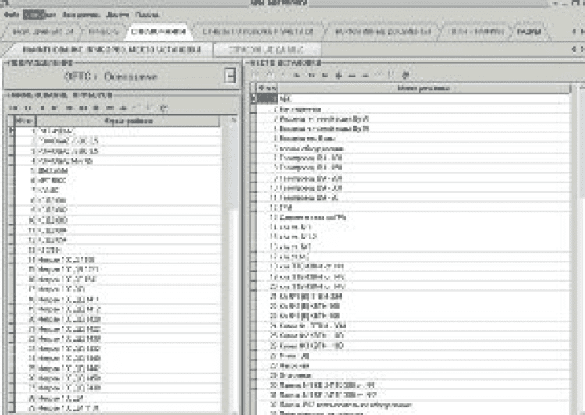Image resolution: width=585 pixels, height=415 pixels.
Task: Select the active second-row tab about devices and installation place
Action: point(112,49)
